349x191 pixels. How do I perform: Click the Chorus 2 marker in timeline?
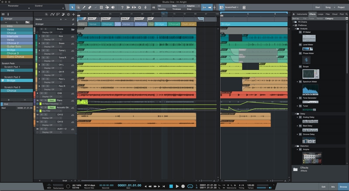pos(138,19)
